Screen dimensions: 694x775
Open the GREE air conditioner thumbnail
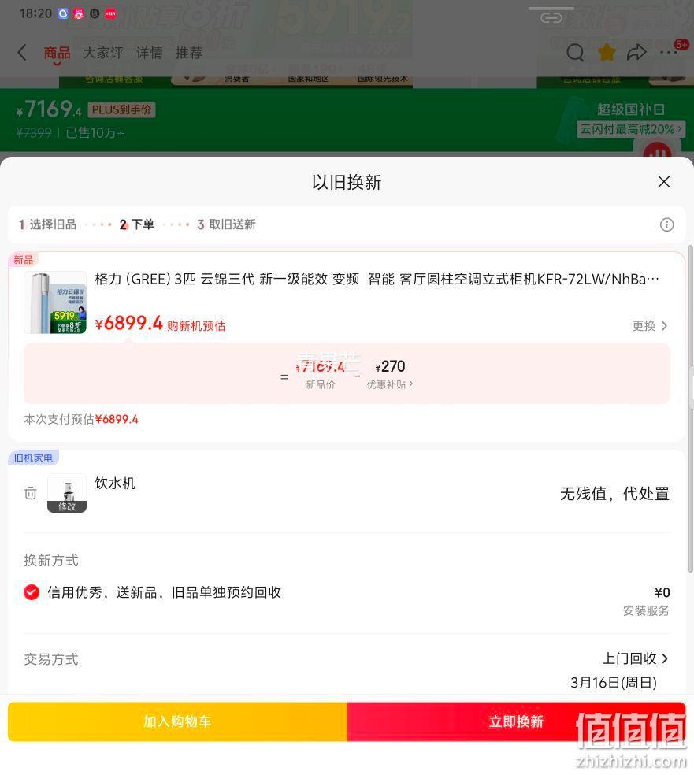(55, 302)
